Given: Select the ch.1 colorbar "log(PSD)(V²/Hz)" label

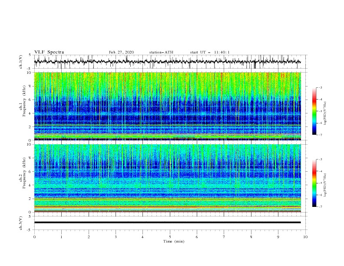Looking at the screenshot, I should pos(325,113).
